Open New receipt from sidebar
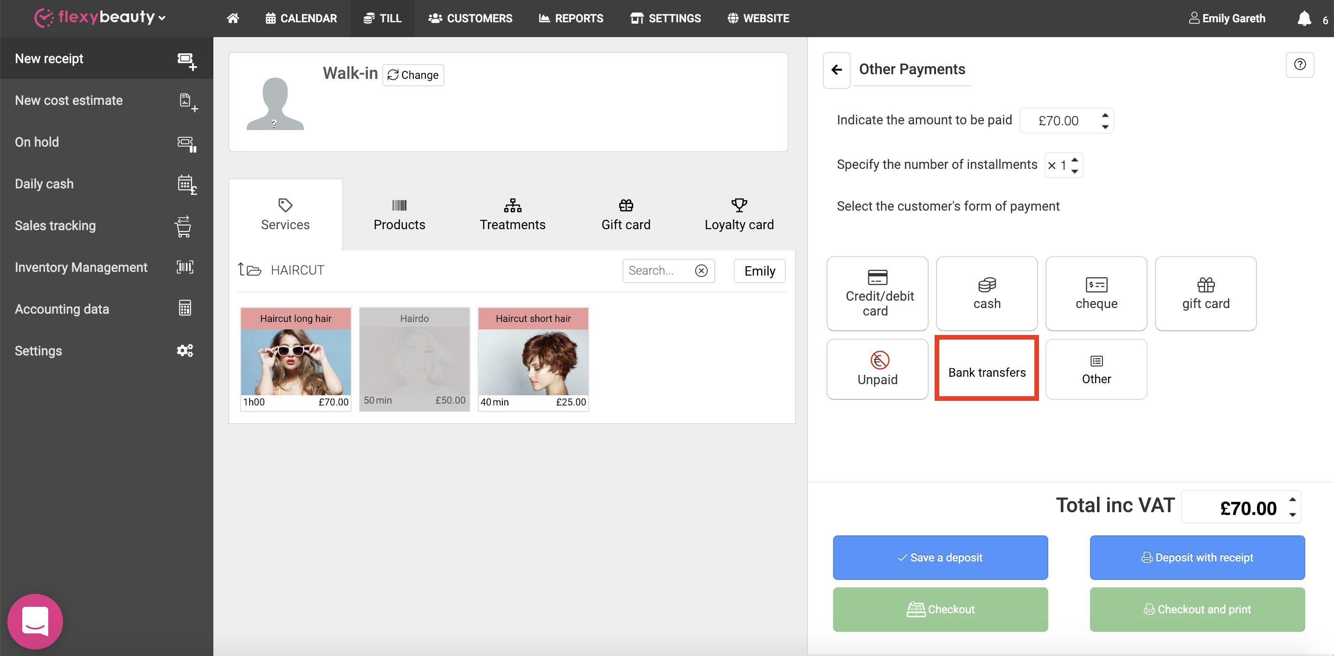This screenshot has height=656, width=1334. pos(107,58)
